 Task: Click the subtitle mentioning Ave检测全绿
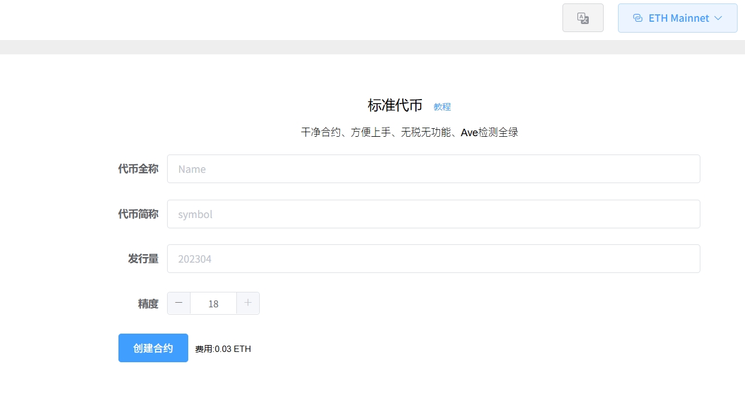pos(410,132)
